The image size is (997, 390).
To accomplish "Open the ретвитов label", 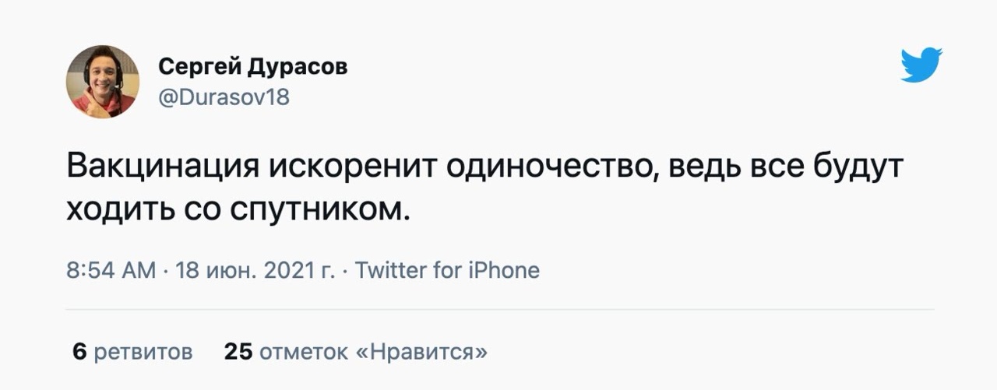I will coord(143,352).
